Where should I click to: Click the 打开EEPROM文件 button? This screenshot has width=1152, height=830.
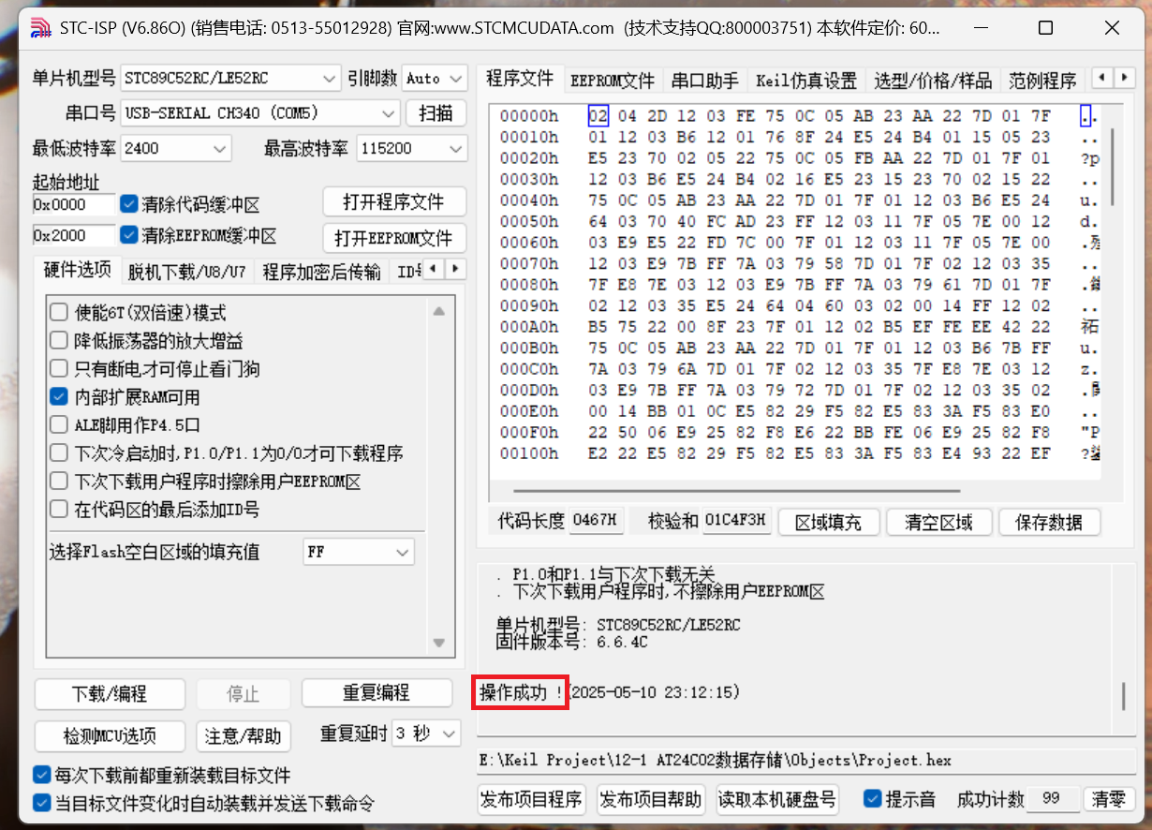click(x=394, y=237)
